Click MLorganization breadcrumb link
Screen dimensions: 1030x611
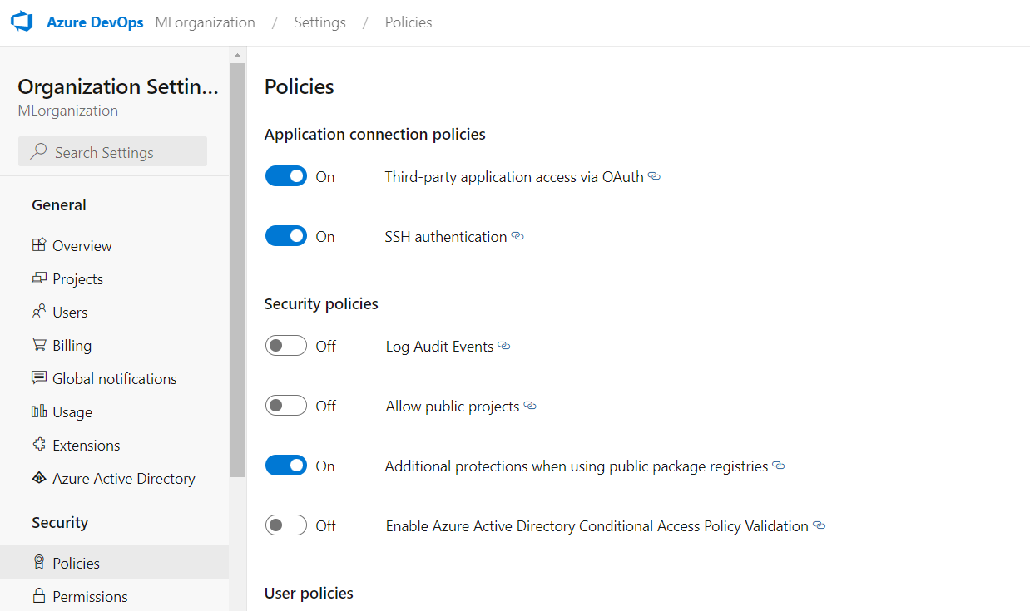205,22
